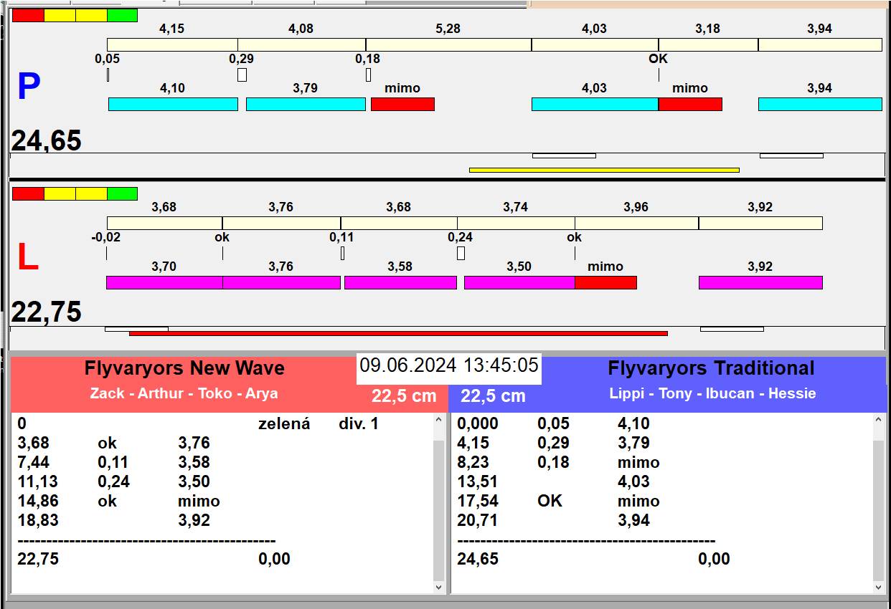Select the cyan 4,03 run bar
This screenshot has width=891, height=609.
(x=595, y=104)
